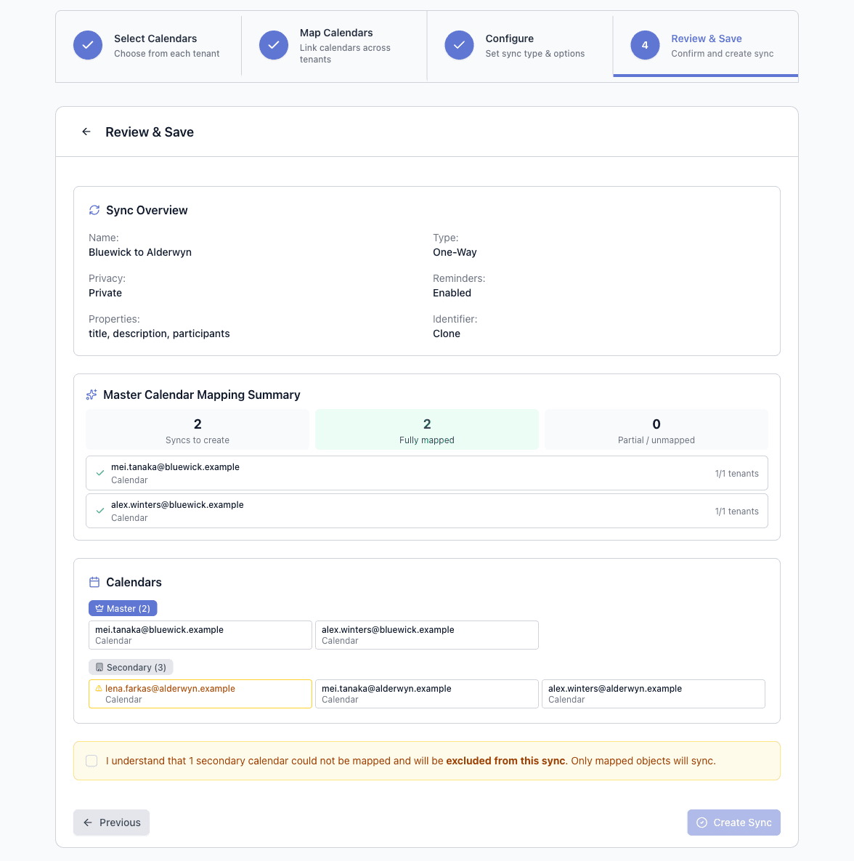The height and width of the screenshot is (861, 854).
Task: Open the Select Calendars step tab
Action: click(x=148, y=46)
